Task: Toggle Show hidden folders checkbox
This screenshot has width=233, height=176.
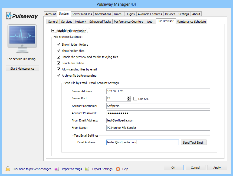Action: (x=58, y=44)
